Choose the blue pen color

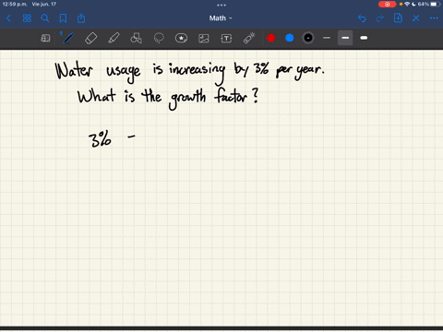click(290, 38)
